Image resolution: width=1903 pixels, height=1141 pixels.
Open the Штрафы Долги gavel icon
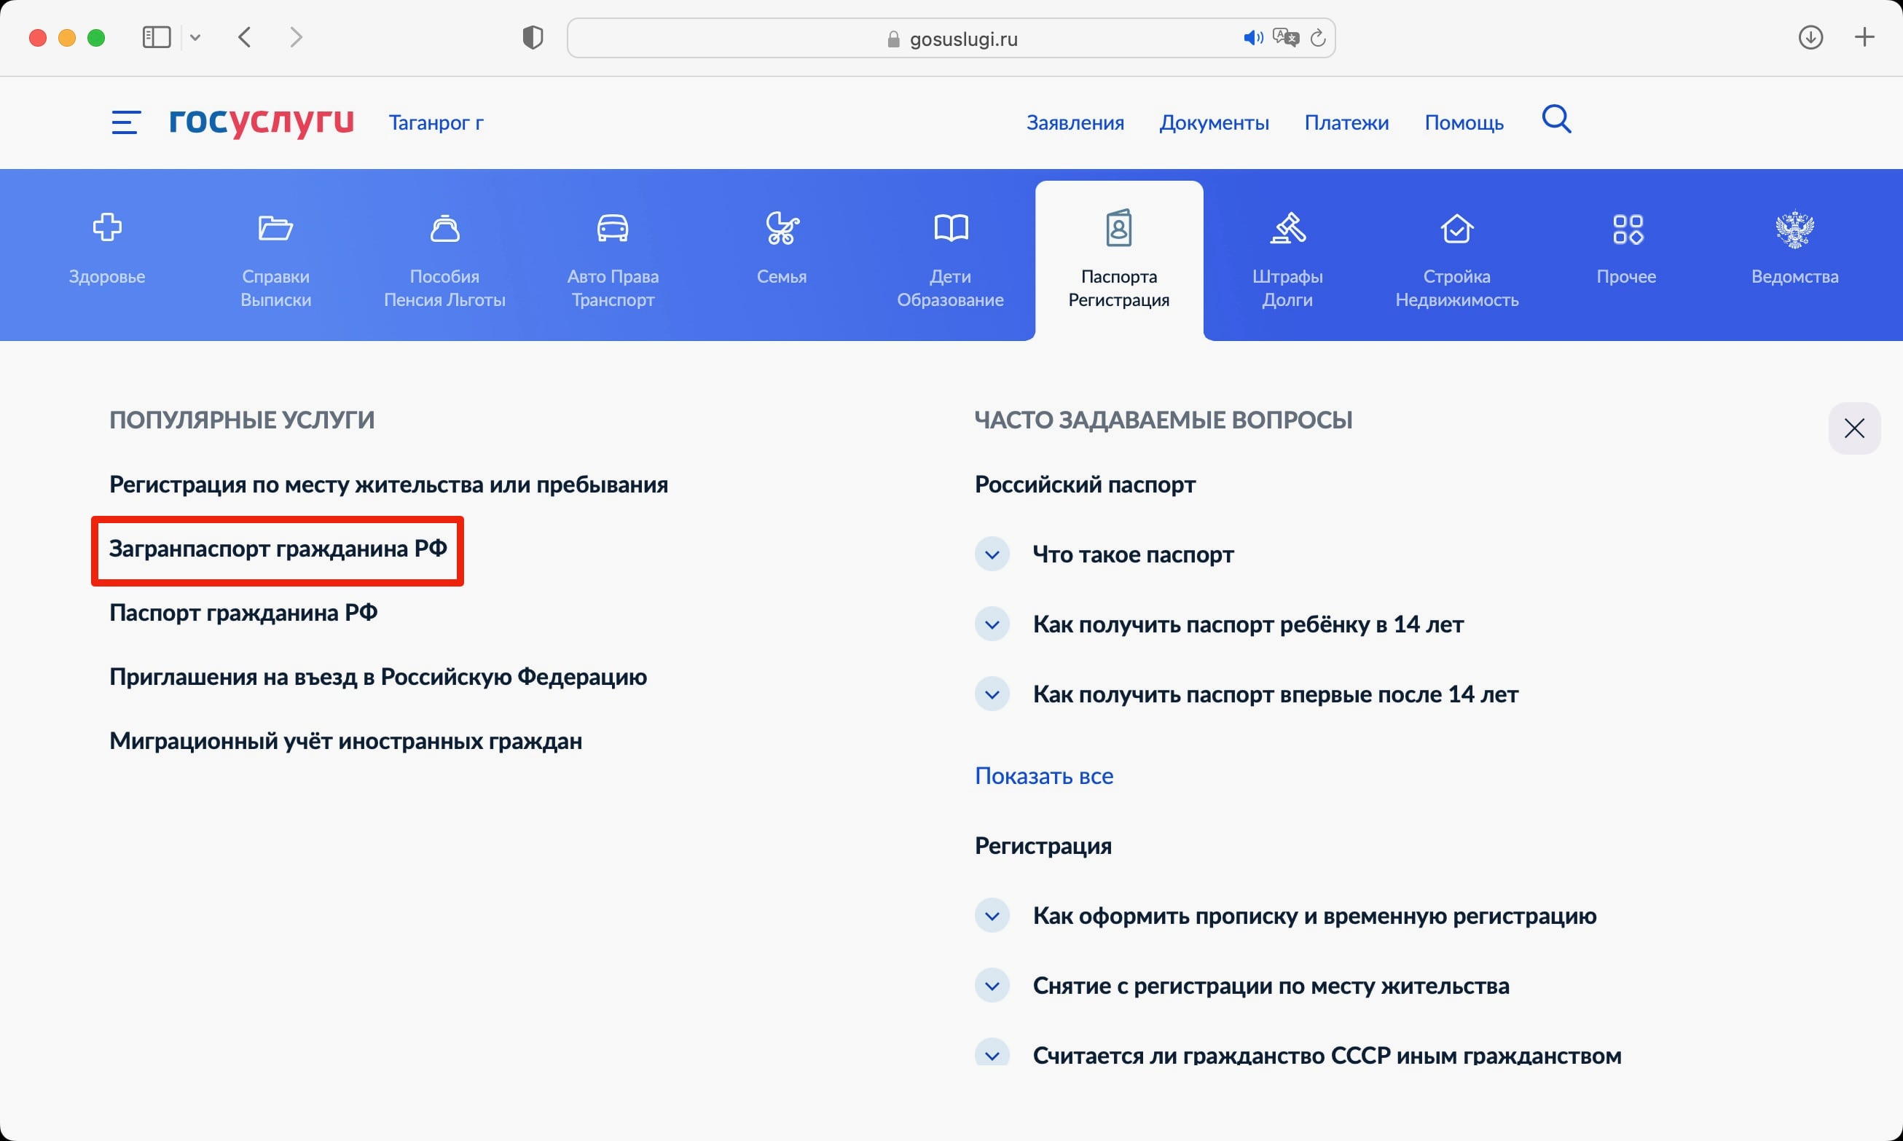coord(1287,227)
